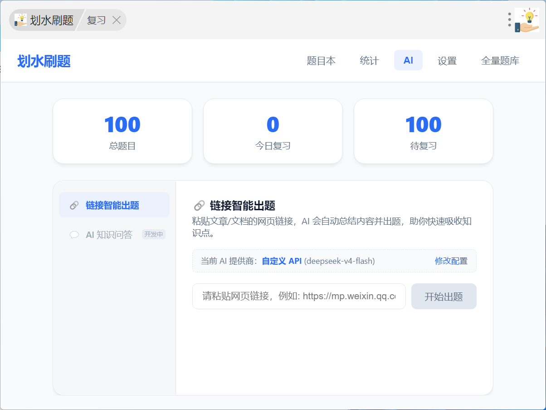Close the 复习 tab with the X
The width and height of the screenshot is (546, 410).
pyautogui.click(x=117, y=20)
